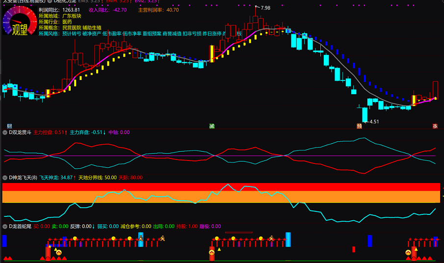Open the orange 预 event marker

359,126
